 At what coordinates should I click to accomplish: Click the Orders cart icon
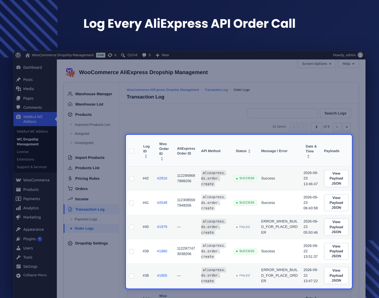pos(70,189)
